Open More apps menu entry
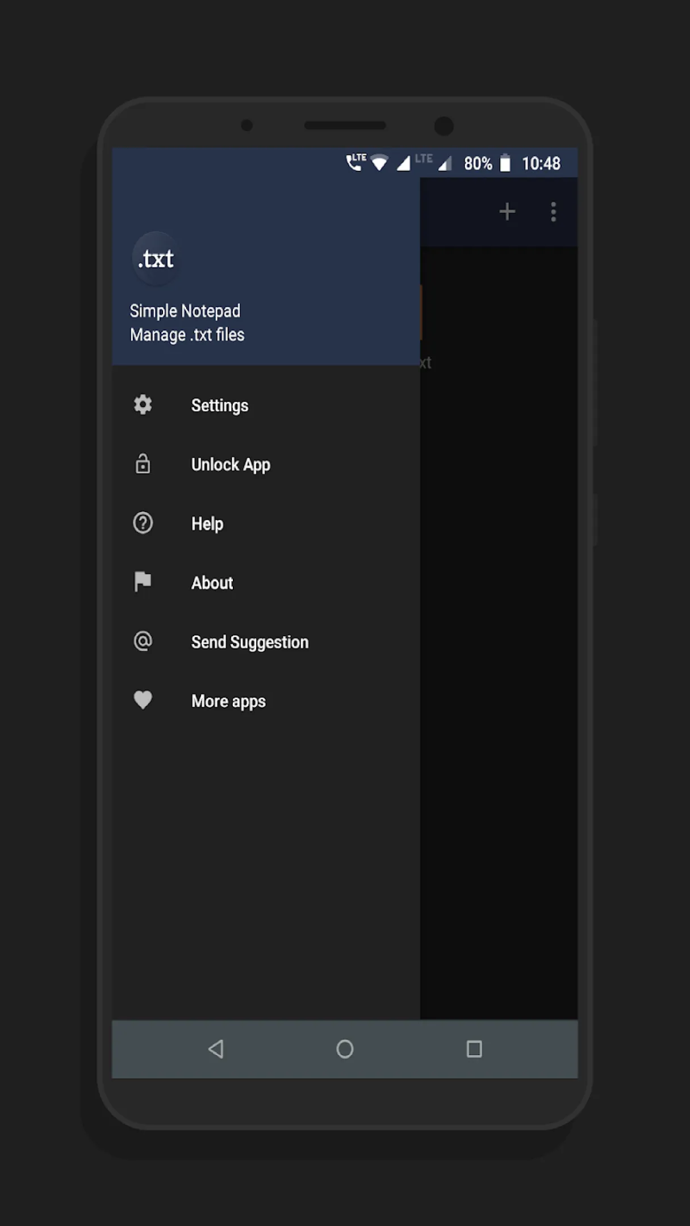The image size is (690, 1226). click(x=266, y=701)
